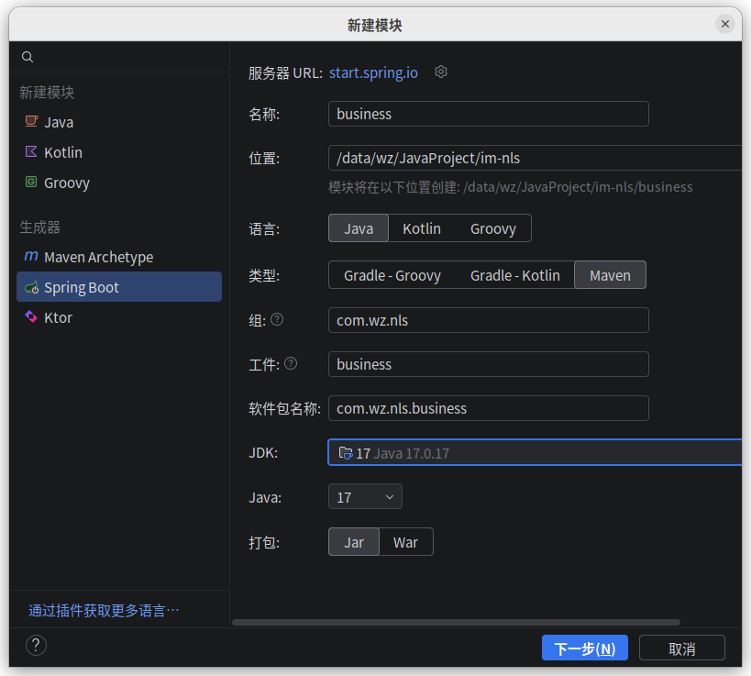Click the Groovy icon in sidebar

[31, 182]
